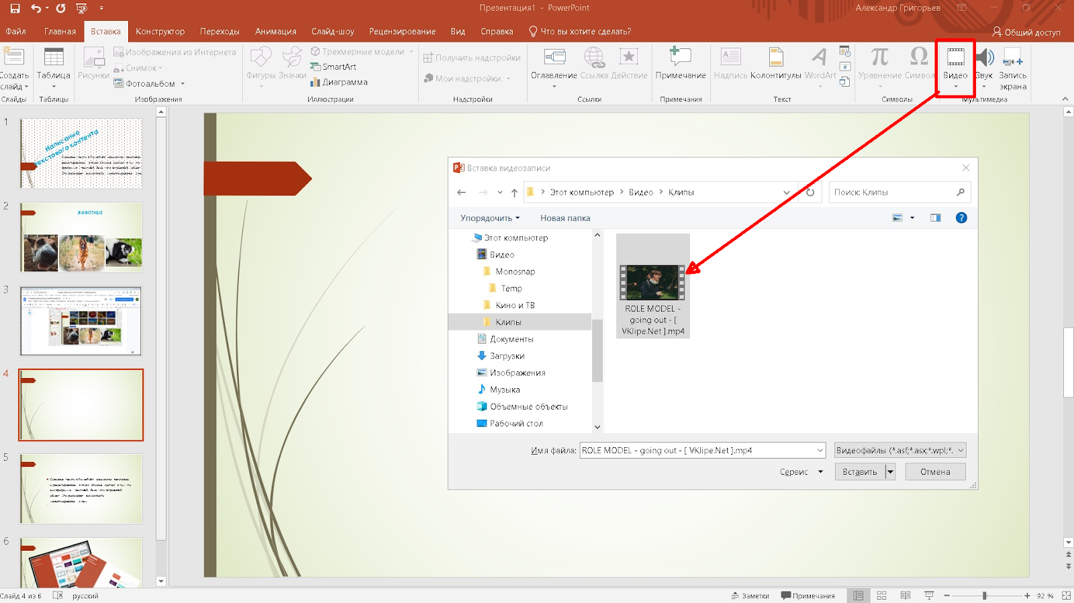Image resolution: width=1074 pixels, height=603 pixels.
Task: Insert a SmartArt graphic
Action: [x=334, y=67]
